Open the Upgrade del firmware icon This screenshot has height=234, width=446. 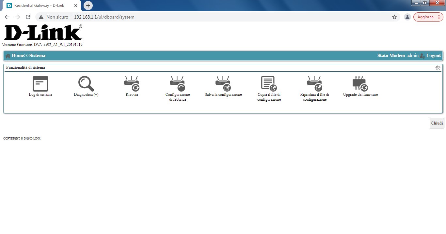pyautogui.click(x=360, y=84)
